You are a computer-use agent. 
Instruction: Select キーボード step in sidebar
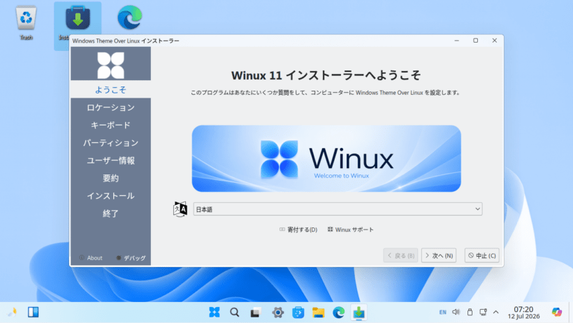point(110,125)
